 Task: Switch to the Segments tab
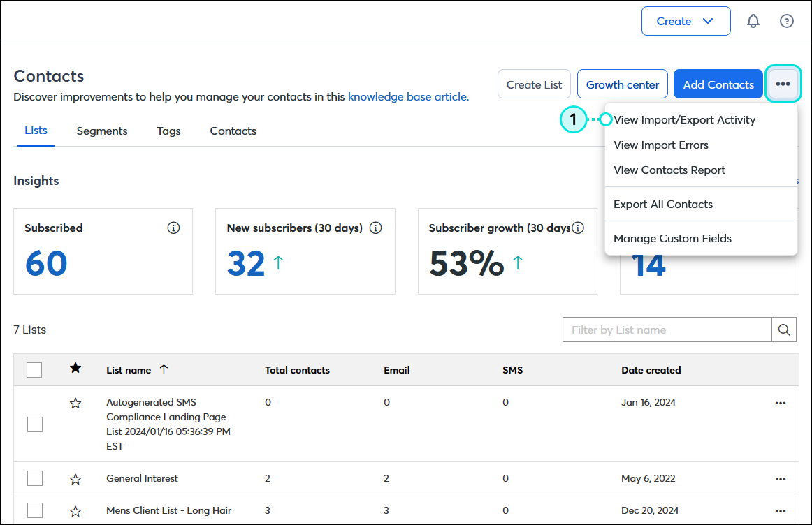coord(102,131)
